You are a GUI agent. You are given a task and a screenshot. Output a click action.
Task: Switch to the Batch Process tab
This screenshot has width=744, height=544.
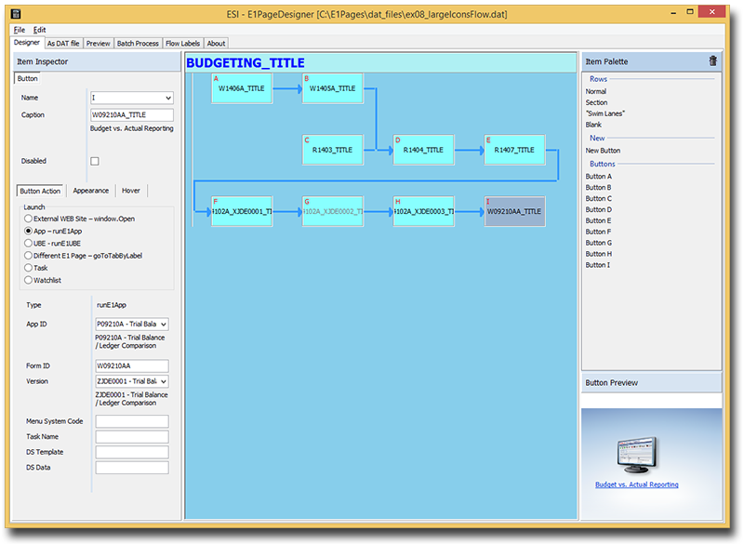click(x=138, y=43)
